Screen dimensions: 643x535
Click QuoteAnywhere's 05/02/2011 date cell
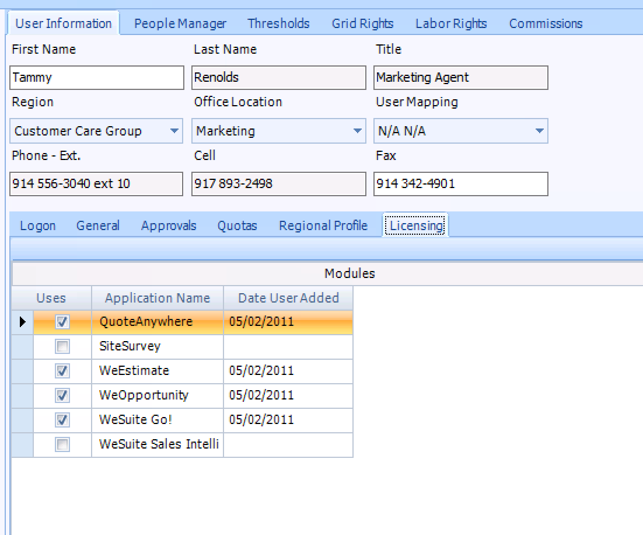[x=288, y=322]
